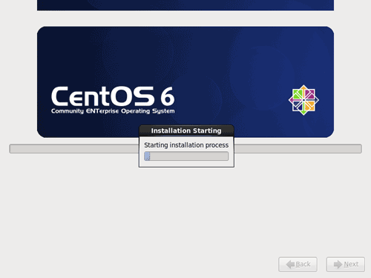371x278 pixels.
Task: Click the Starting installation process message
Action: point(186,145)
